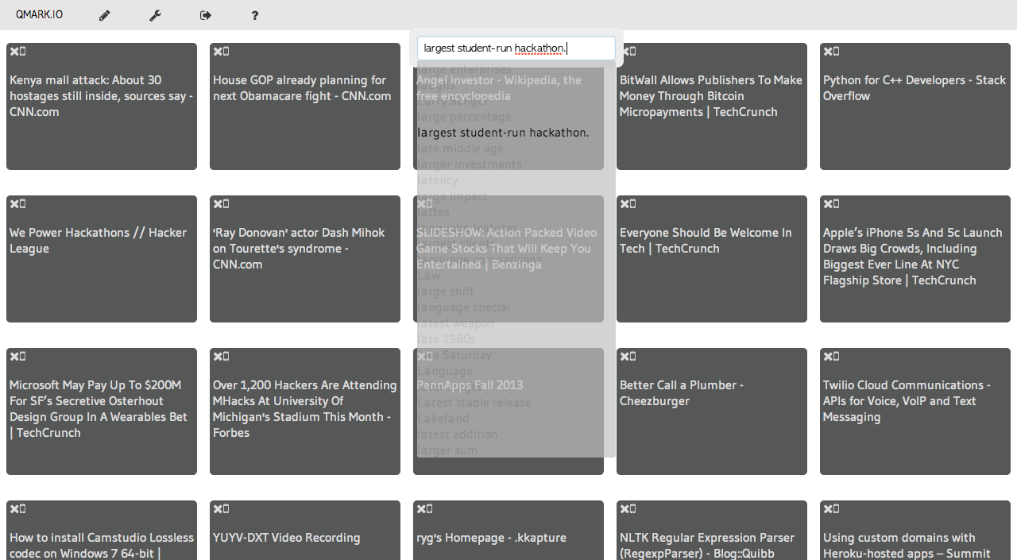1017x560 pixels.
Task: Select highlighted suggestion 'largest student-run hackathon.'
Action: pyautogui.click(x=503, y=133)
